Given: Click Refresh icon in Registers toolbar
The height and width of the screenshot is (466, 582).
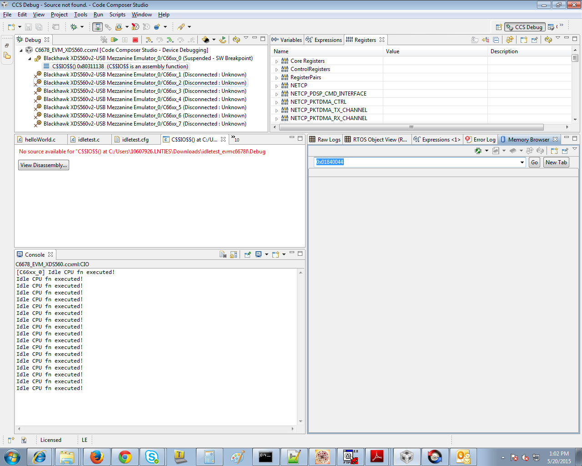Looking at the screenshot, I should 548,40.
